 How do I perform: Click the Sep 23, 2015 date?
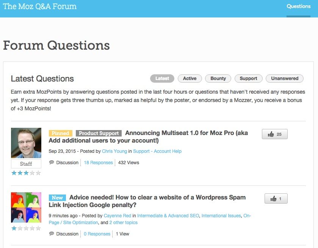coord(62,151)
